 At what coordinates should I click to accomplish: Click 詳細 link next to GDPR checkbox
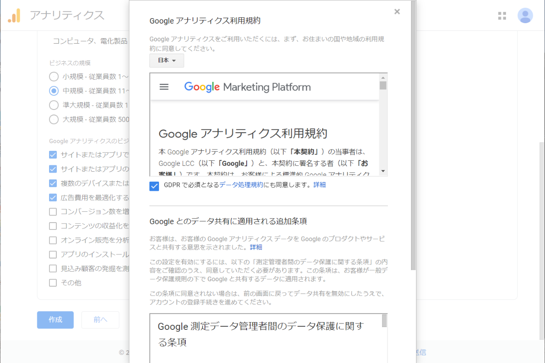click(x=319, y=185)
